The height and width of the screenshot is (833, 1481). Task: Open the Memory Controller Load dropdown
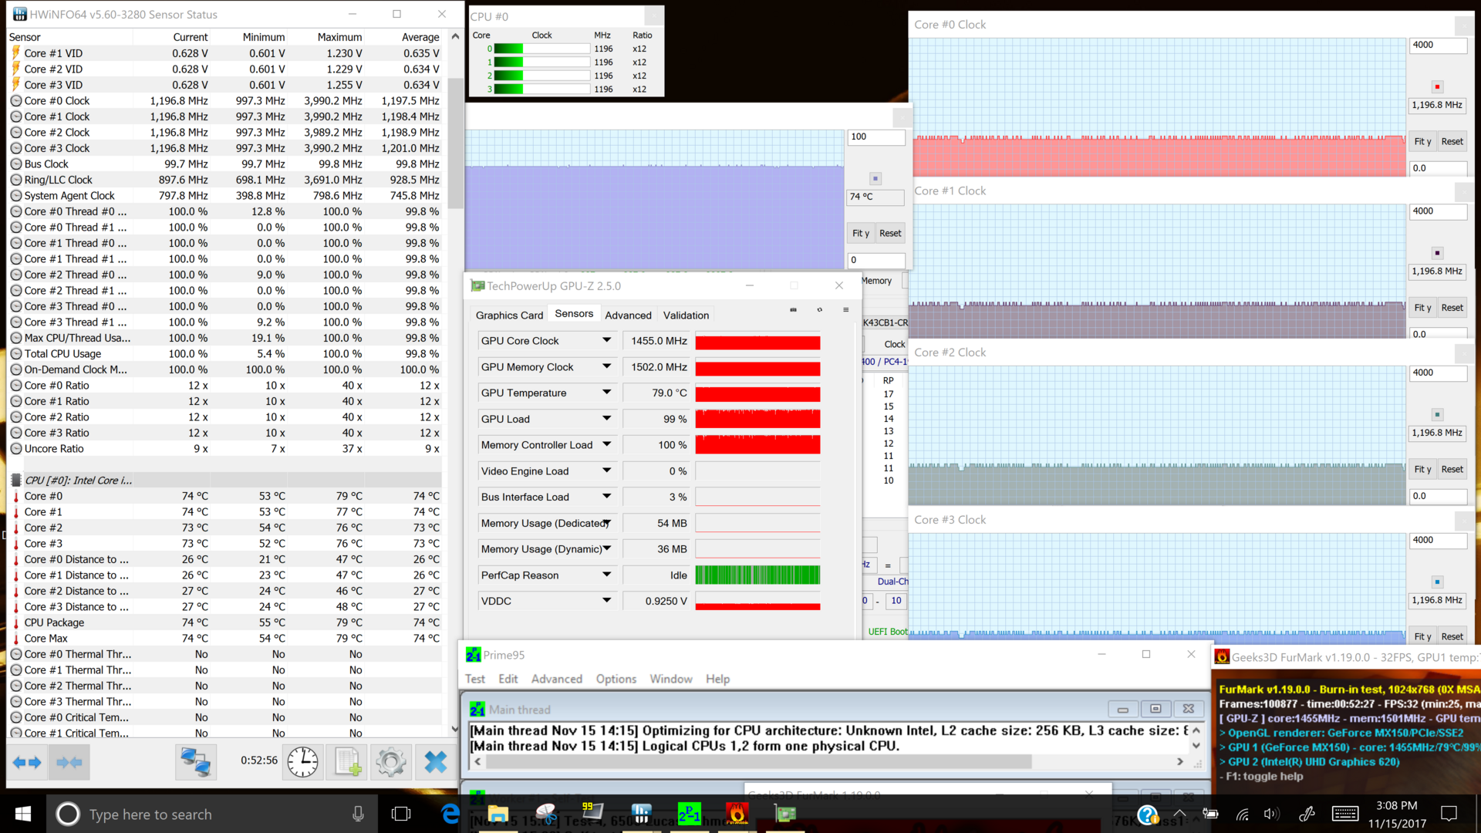pyautogui.click(x=607, y=444)
